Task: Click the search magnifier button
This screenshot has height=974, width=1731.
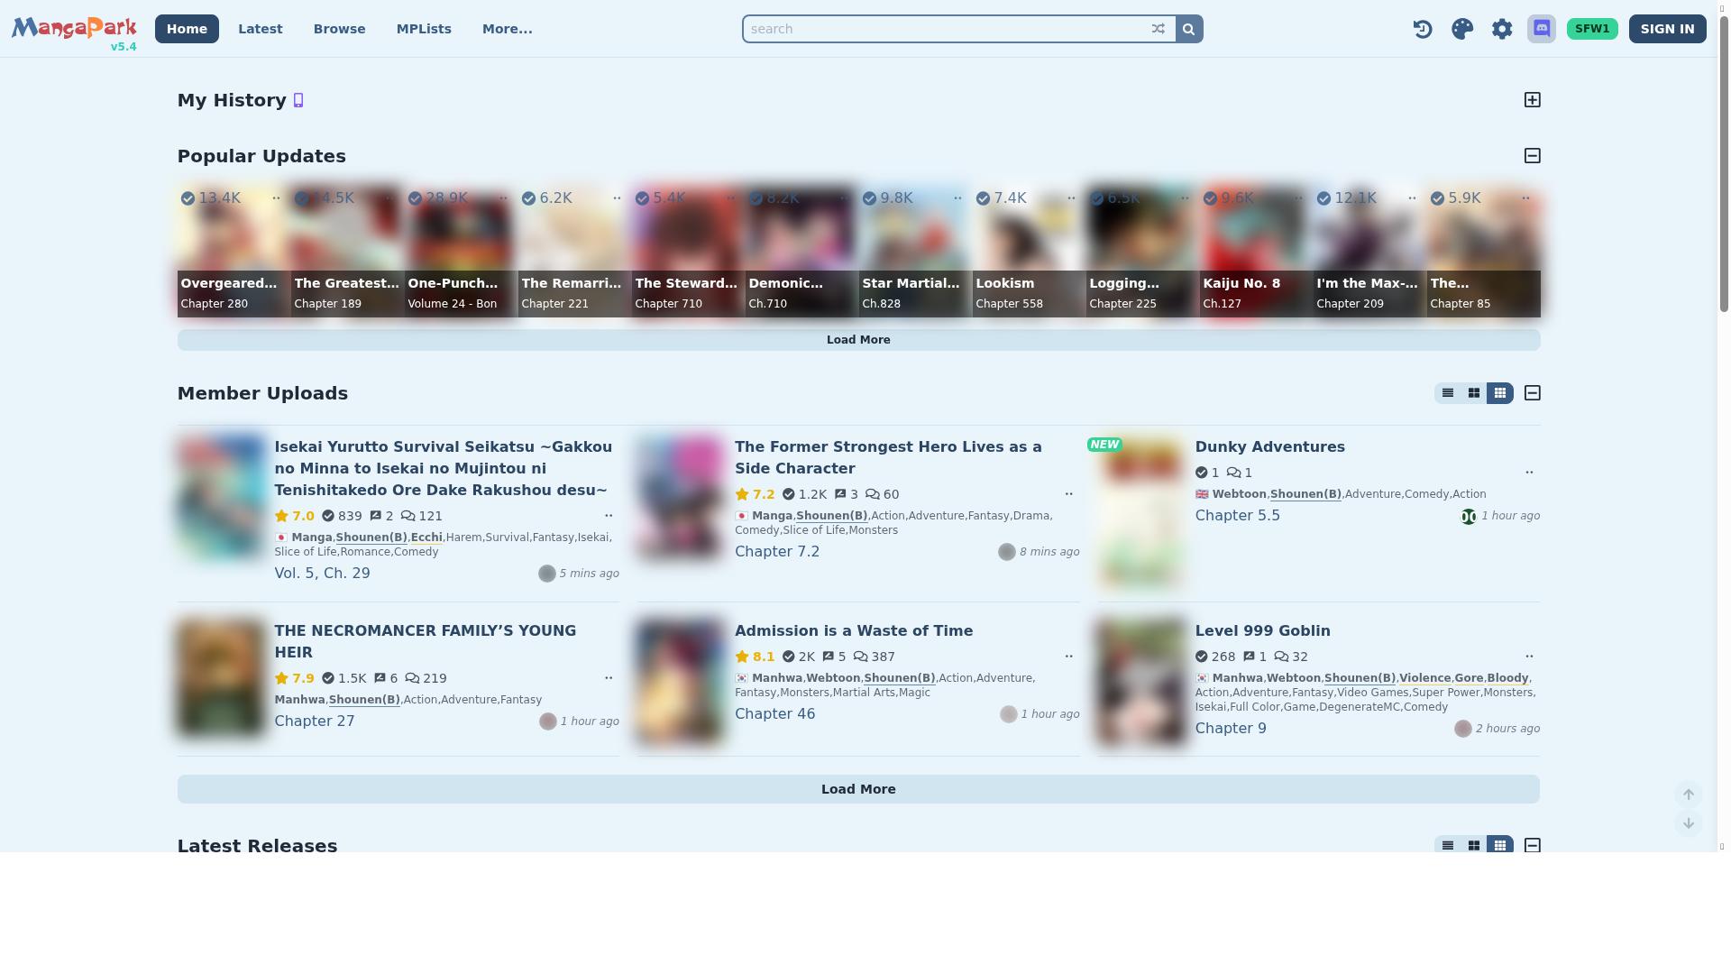Action: (1189, 29)
